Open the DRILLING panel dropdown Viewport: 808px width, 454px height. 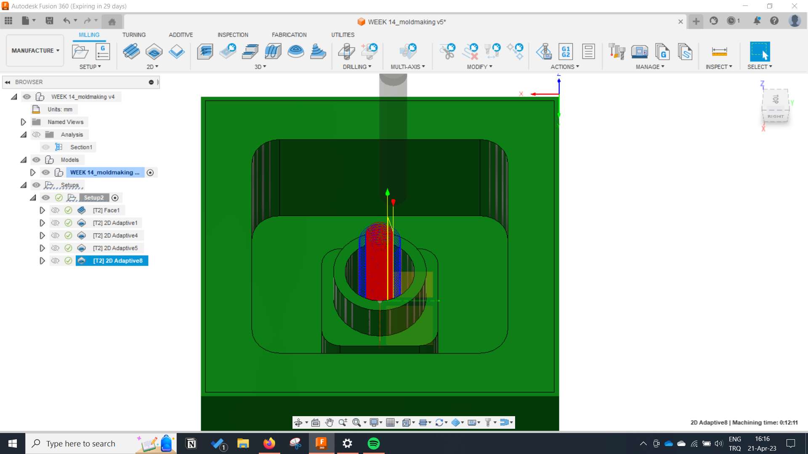[x=357, y=67]
